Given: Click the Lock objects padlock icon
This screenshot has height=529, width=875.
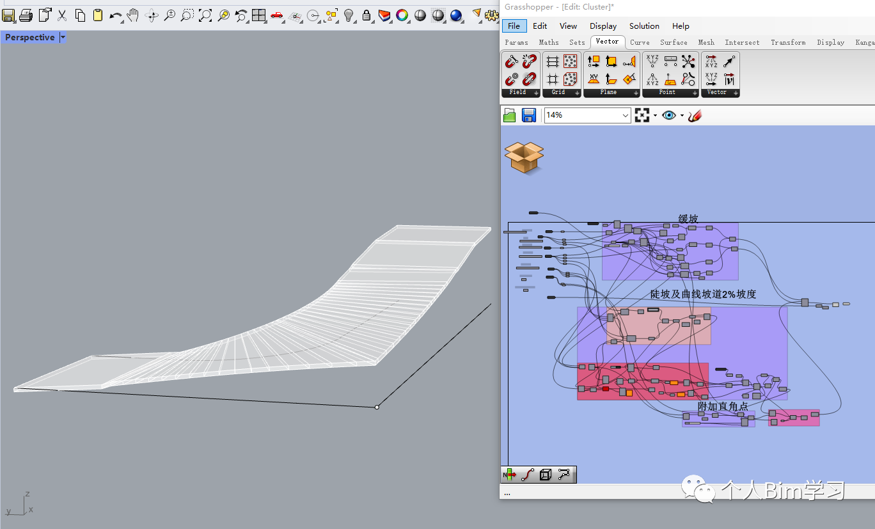Looking at the screenshot, I should (367, 15).
